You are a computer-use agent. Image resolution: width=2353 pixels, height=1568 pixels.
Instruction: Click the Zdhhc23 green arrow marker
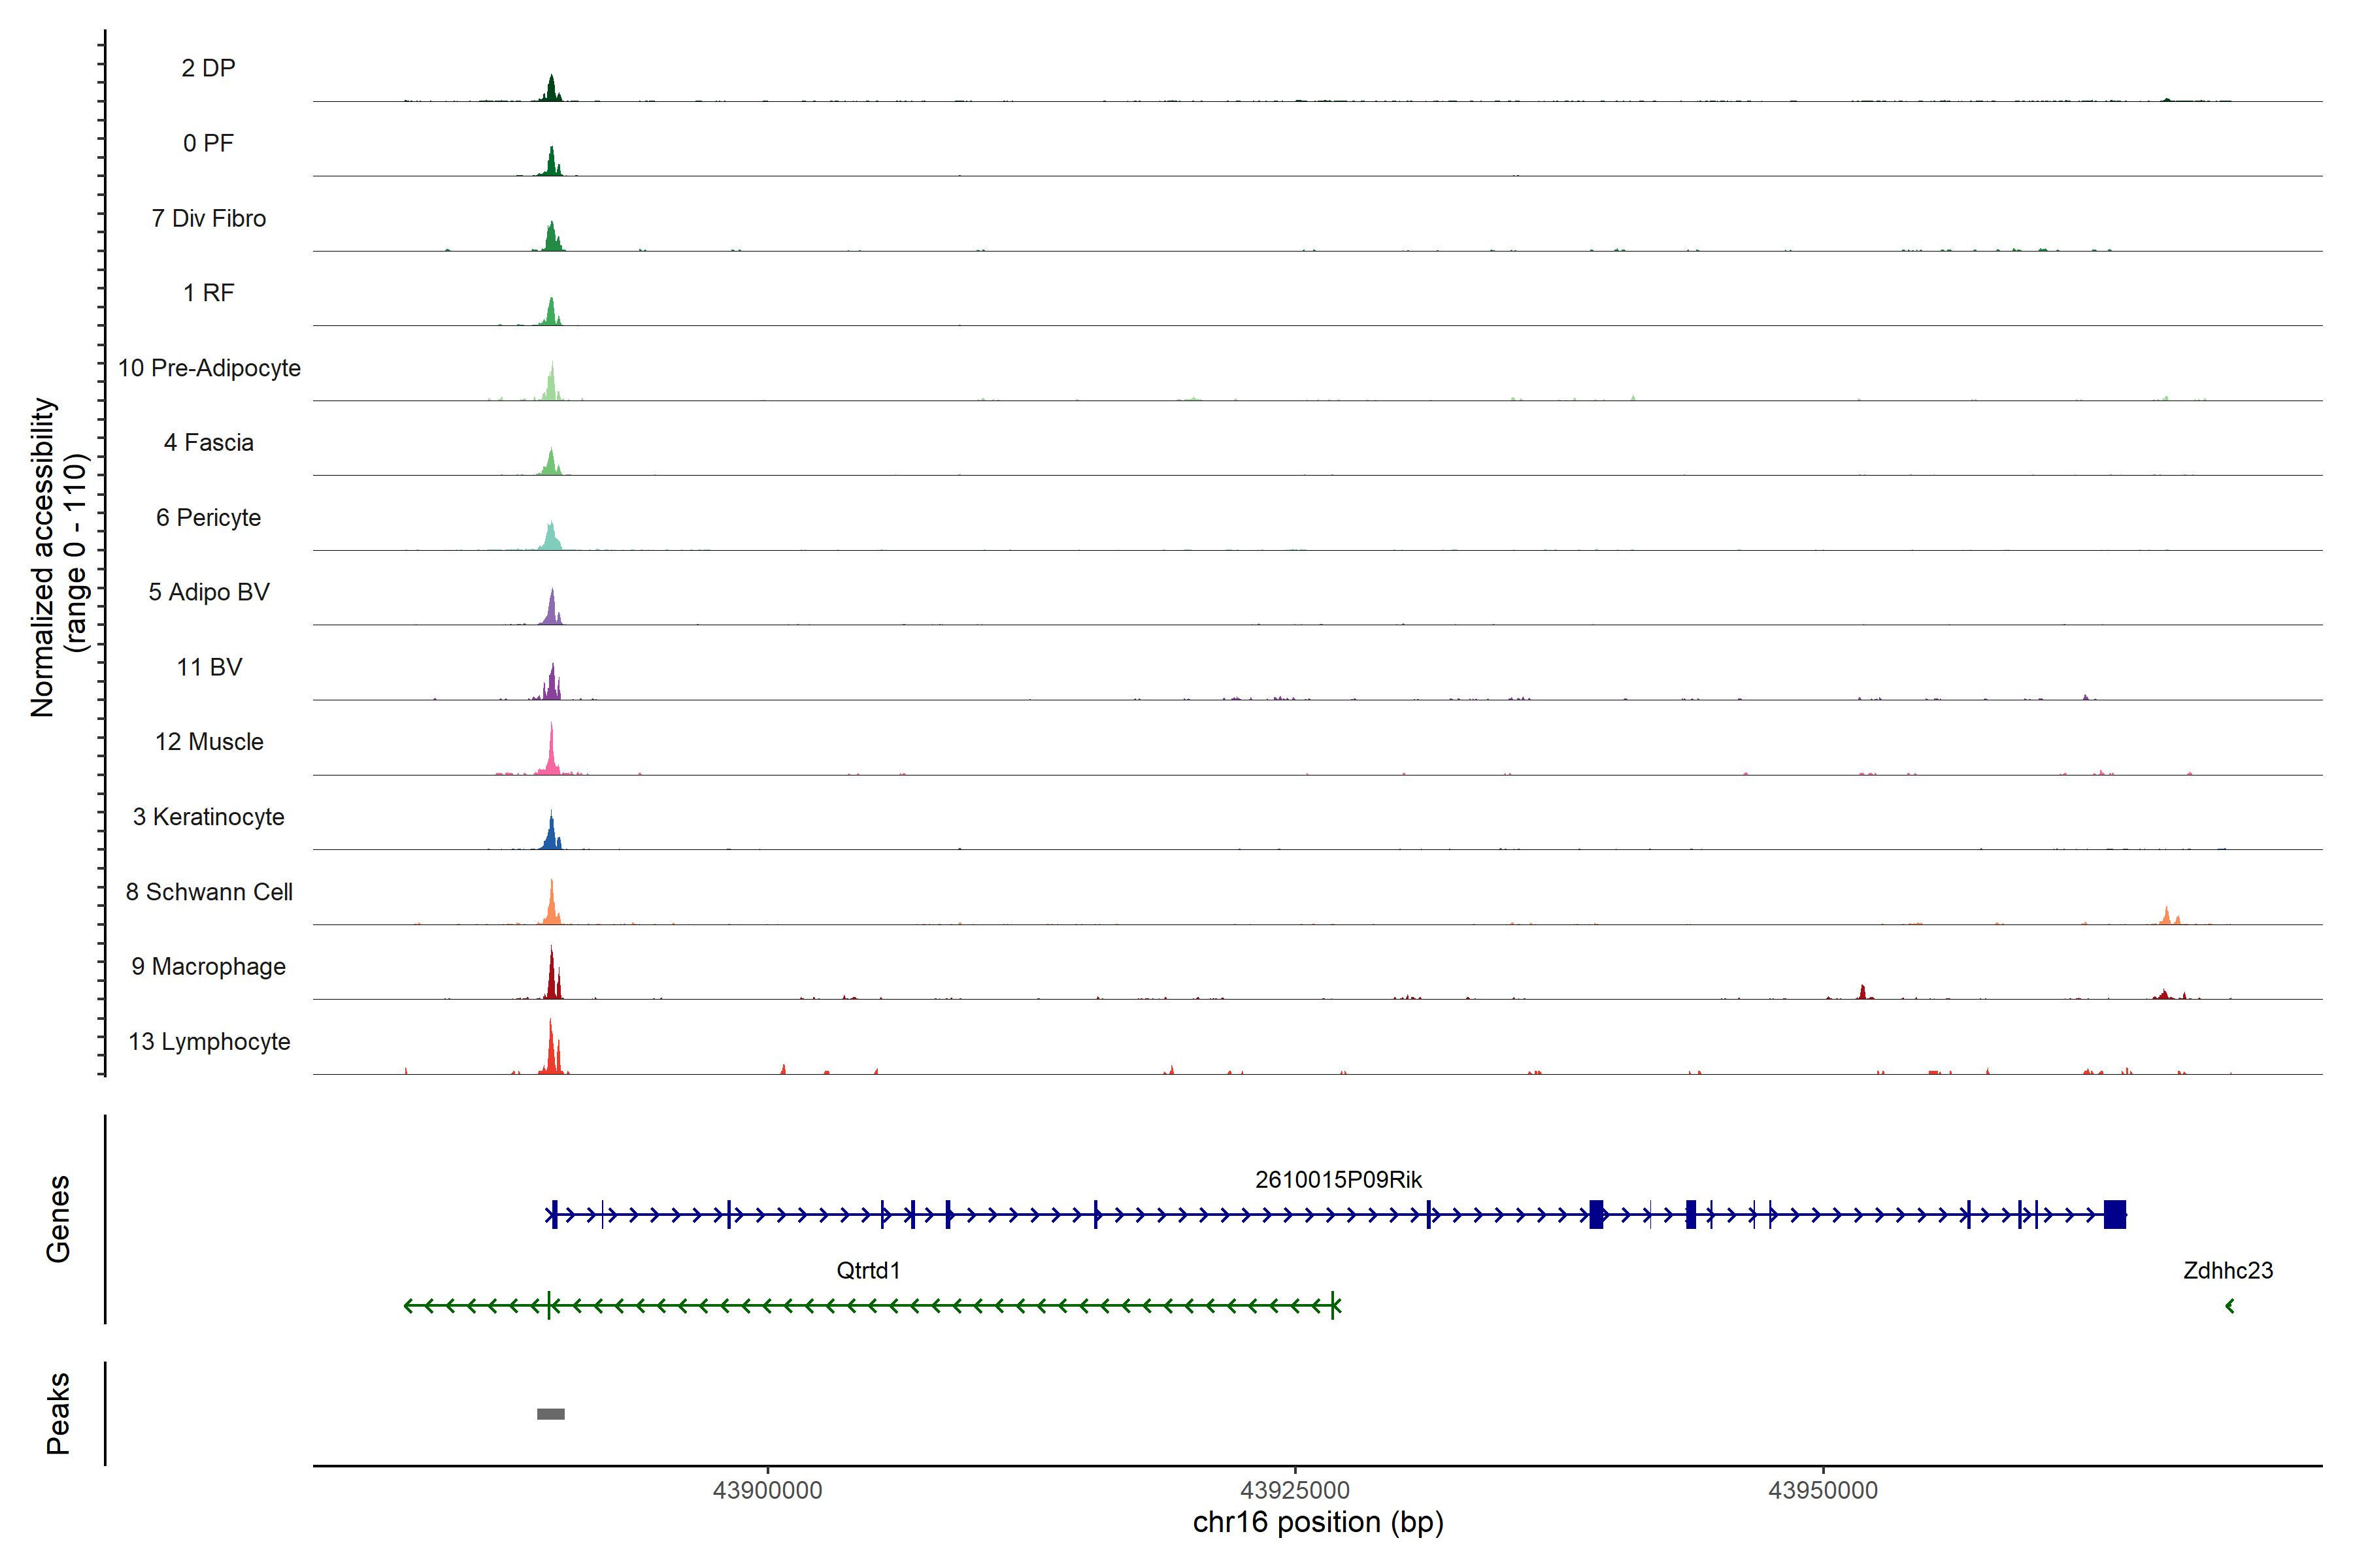pyautogui.click(x=2229, y=1305)
